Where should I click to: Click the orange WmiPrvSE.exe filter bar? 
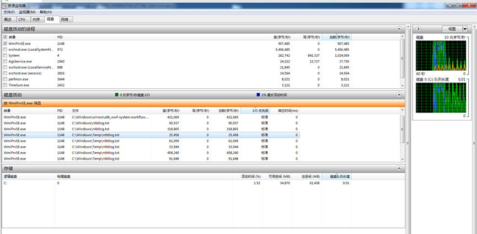pyautogui.click(x=203, y=103)
